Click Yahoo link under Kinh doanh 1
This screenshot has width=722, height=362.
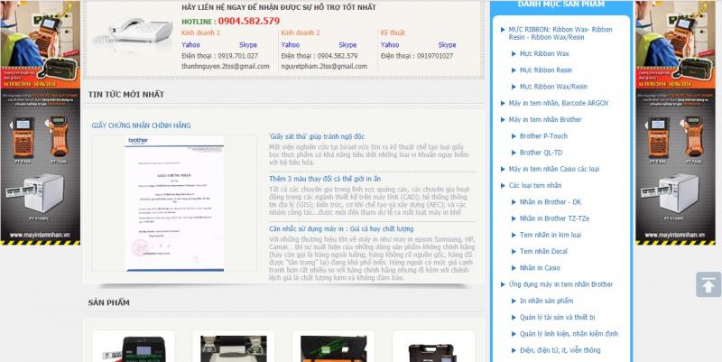[190, 44]
